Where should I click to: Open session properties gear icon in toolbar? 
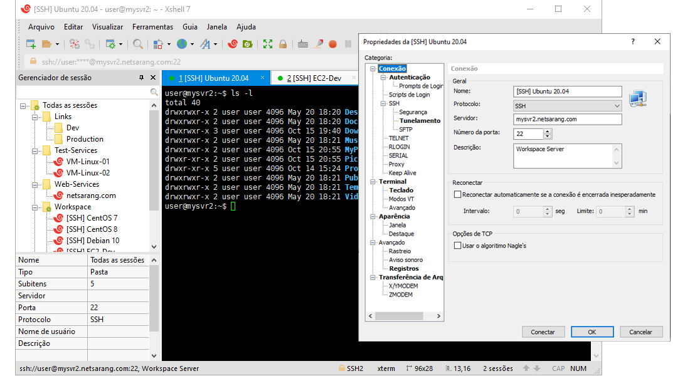click(x=110, y=44)
